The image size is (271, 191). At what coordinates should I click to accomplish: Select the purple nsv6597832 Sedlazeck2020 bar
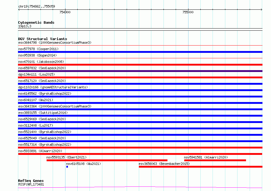pos(140,71)
